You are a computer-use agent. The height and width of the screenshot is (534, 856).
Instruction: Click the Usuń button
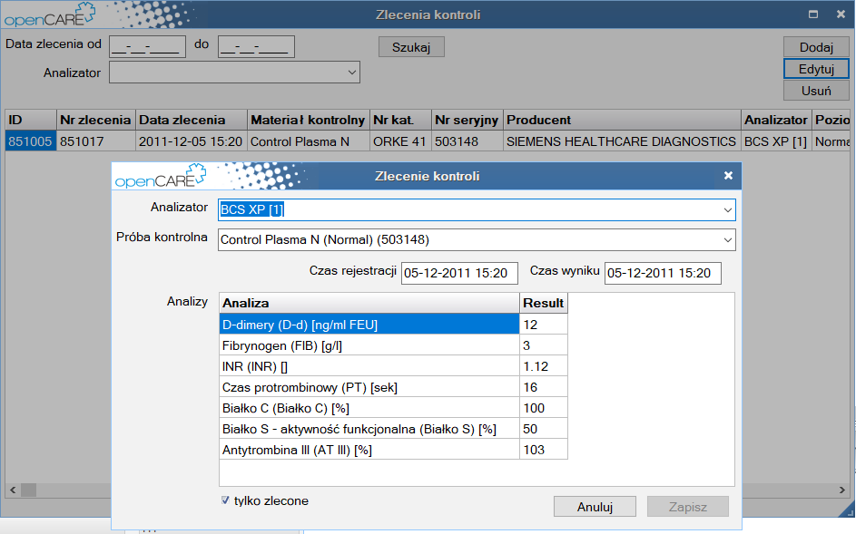coord(816,91)
